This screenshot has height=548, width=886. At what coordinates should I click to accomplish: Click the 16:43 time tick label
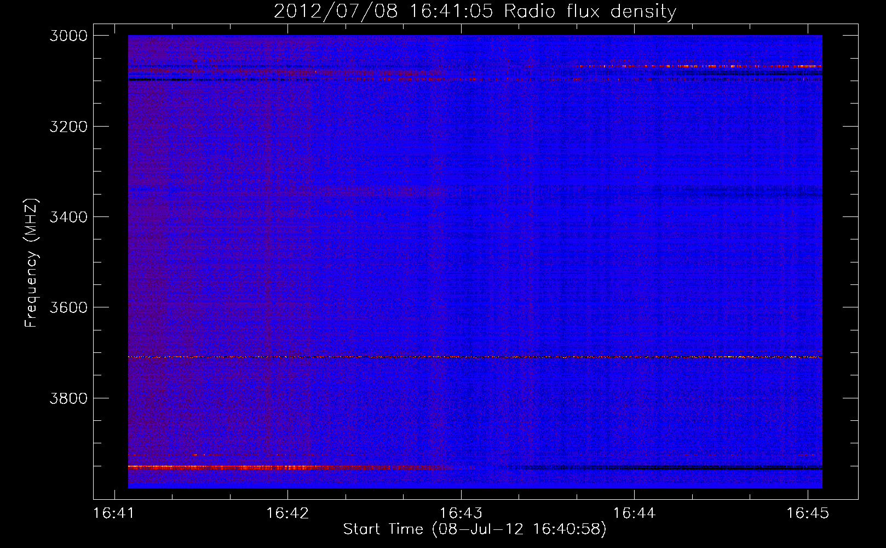(461, 513)
